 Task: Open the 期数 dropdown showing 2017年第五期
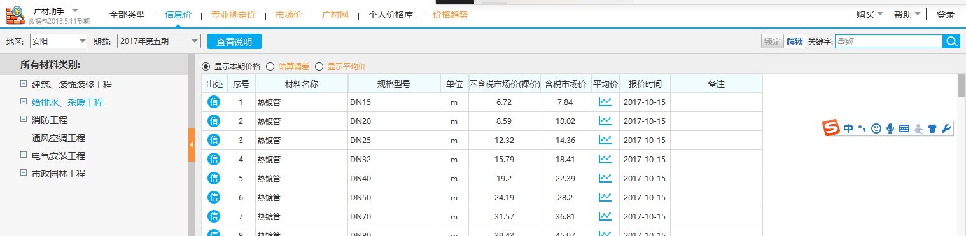[x=159, y=41]
